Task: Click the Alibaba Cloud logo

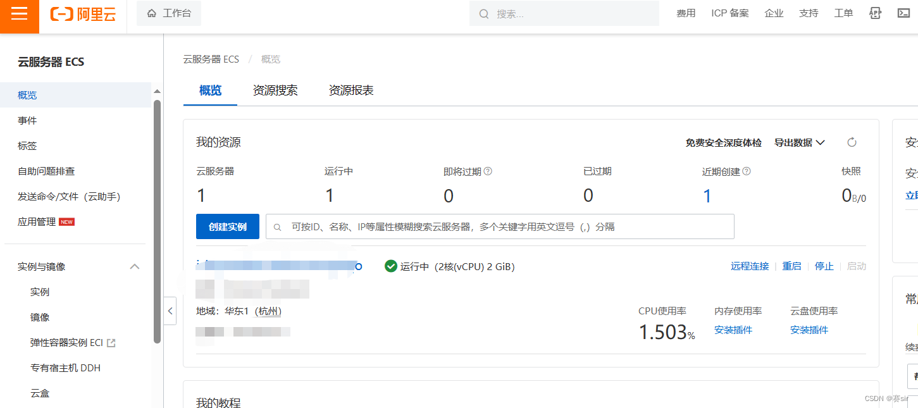Action: point(83,14)
